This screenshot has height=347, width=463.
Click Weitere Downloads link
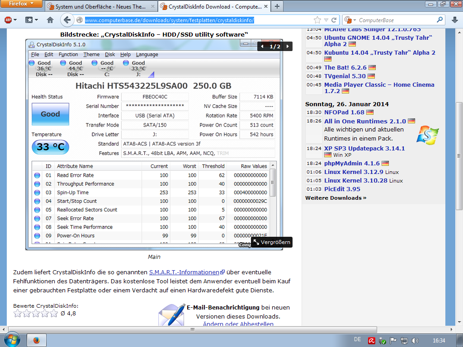coord(336,198)
